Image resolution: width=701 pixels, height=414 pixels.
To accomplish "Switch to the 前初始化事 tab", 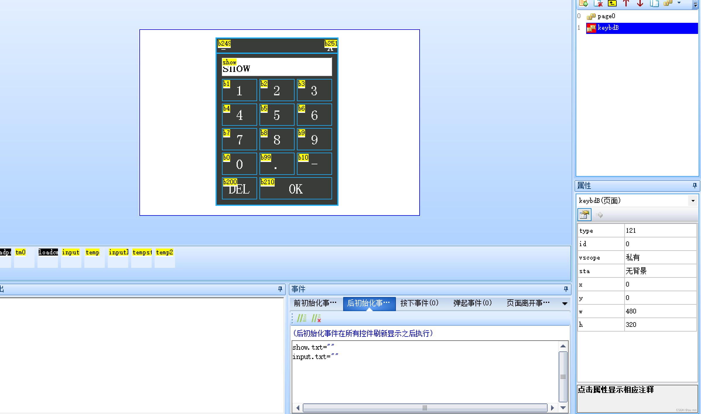I will [315, 303].
